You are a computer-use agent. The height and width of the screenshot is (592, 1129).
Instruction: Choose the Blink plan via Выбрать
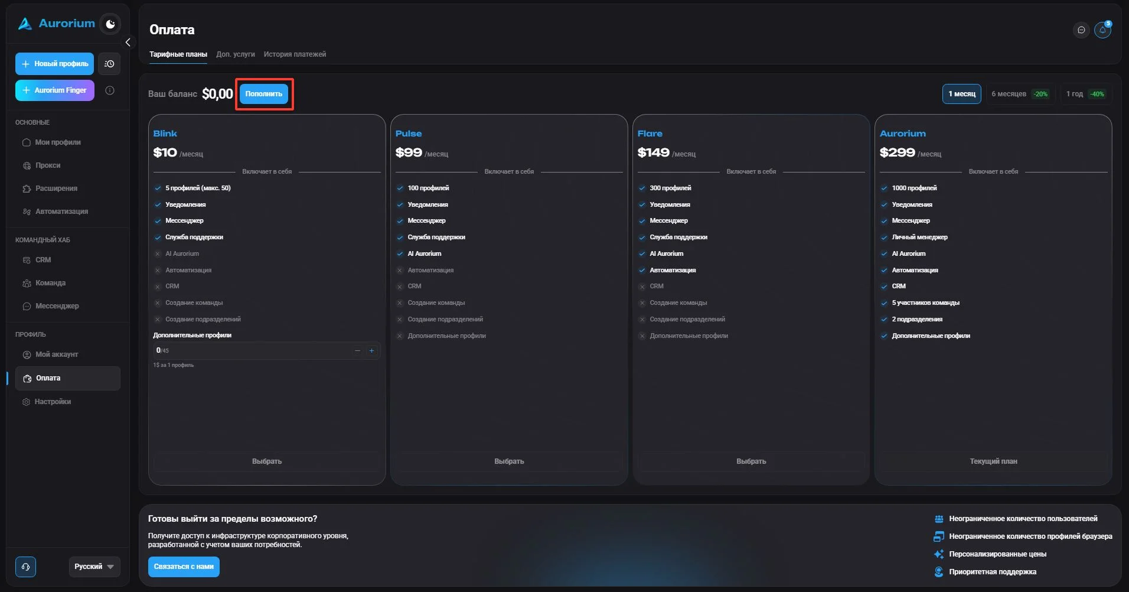coord(267,461)
